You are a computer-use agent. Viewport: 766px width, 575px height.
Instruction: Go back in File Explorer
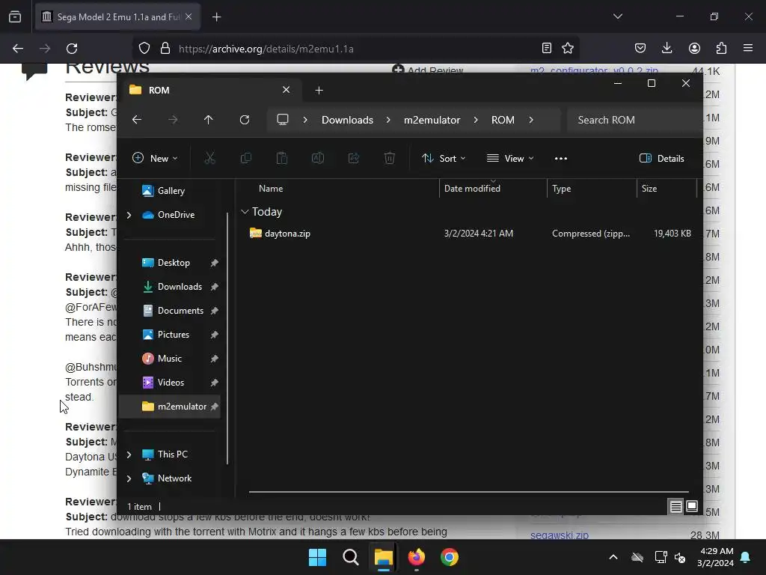[137, 120]
